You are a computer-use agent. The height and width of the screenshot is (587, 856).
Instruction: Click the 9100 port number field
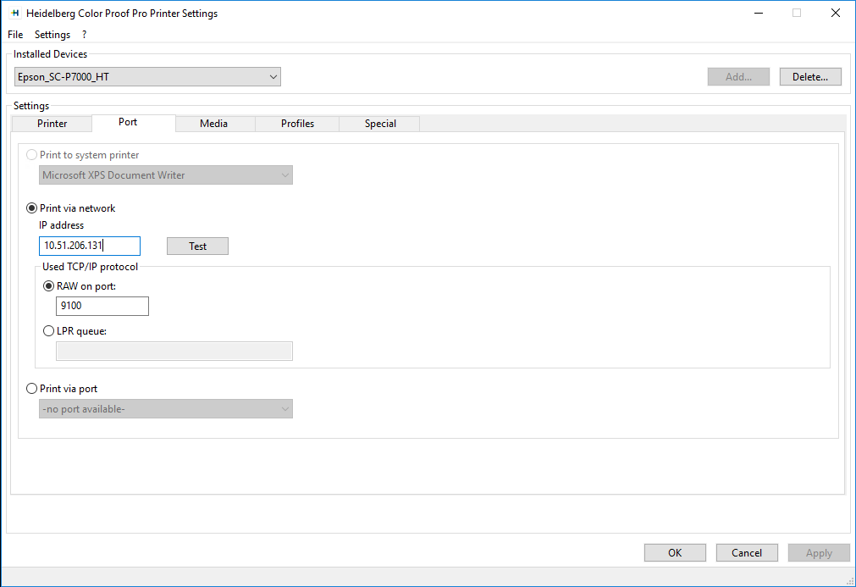(x=102, y=306)
